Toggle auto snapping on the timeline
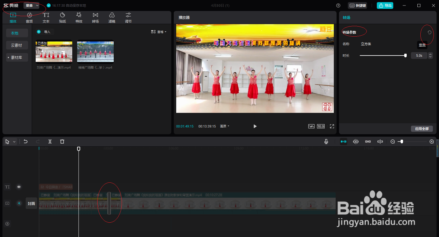This screenshot has height=237, width=439. [356, 142]
